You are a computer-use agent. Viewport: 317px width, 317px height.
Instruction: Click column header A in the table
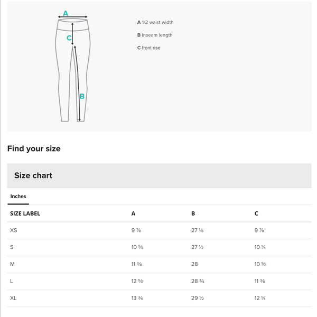pos(133,213)
